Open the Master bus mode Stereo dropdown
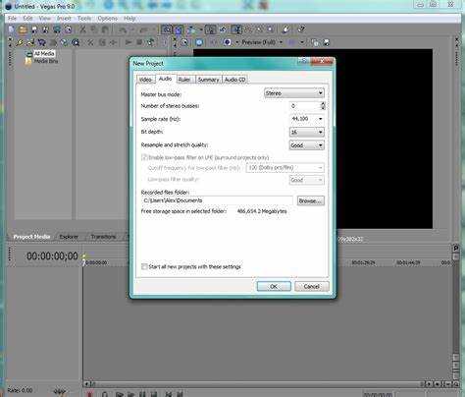Image resolution: width=465 pixels, height=397 pixels. [x=293, y=93]
